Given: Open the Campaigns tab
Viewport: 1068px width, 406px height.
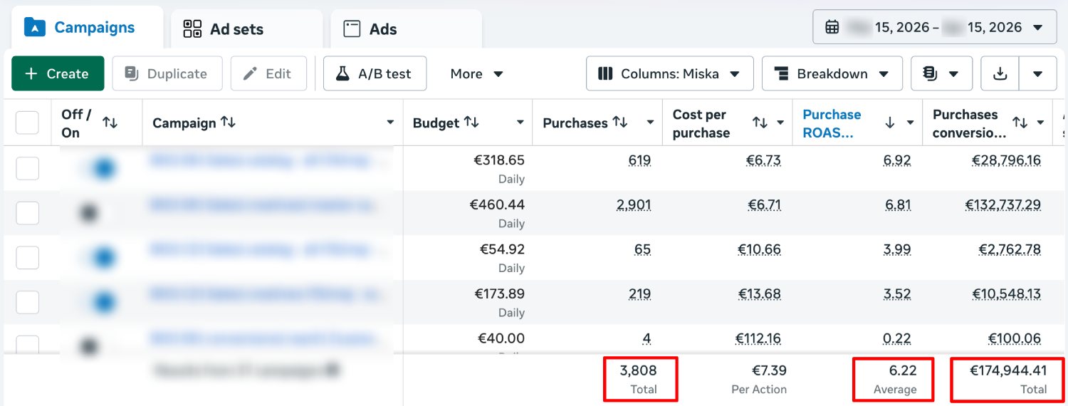Looking at the screenshot, I should pos(86,28).
